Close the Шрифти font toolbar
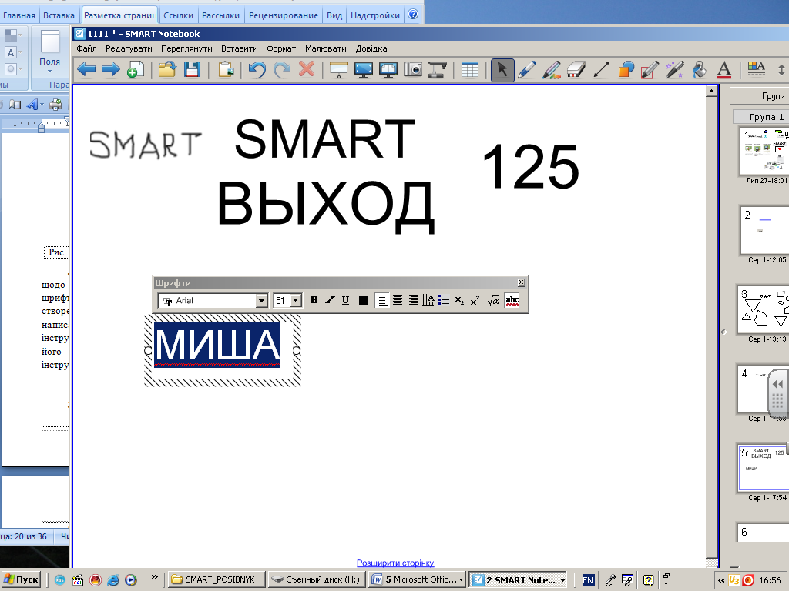 point(522,282)
